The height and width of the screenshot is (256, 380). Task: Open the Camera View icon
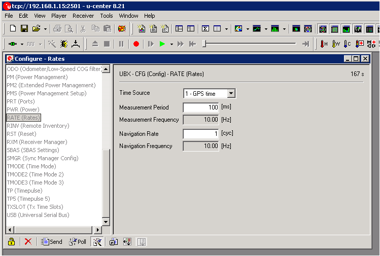pyautogui.click(x=296, y=28)
